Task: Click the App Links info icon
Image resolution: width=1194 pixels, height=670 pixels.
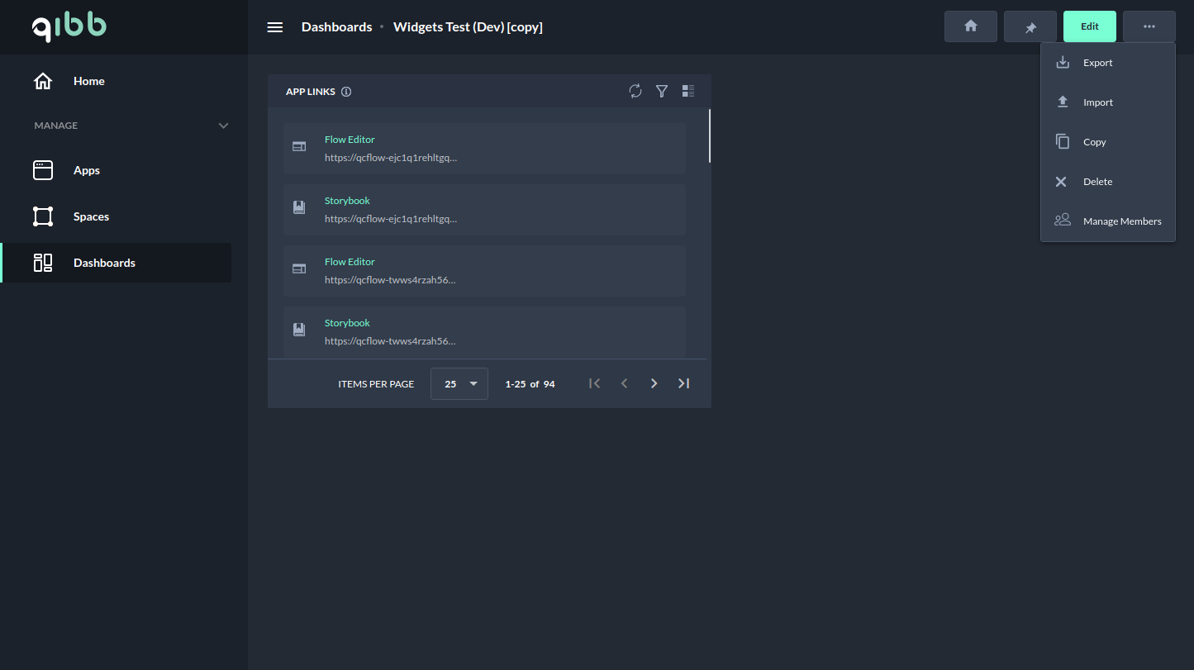Action: point(346,92)
